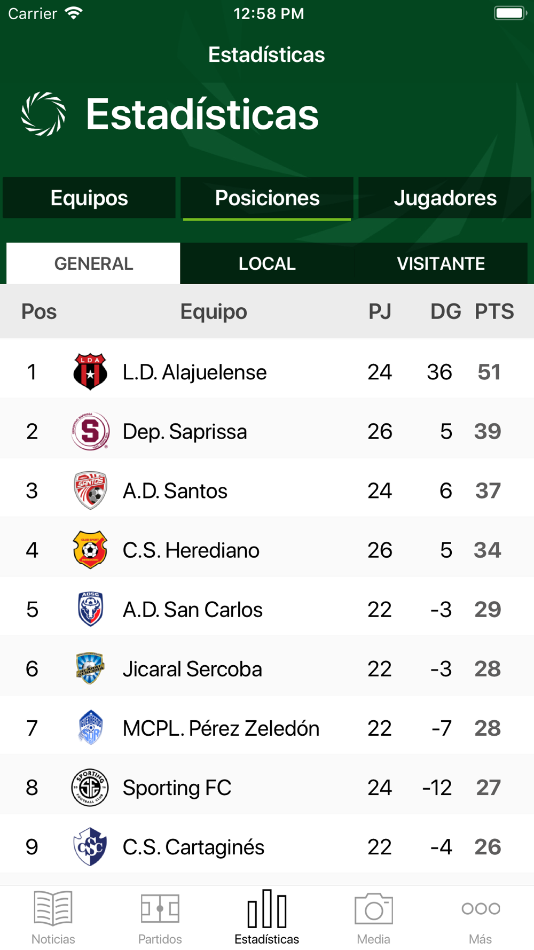
Task: Select the Estadísticas bar chart icon
Action: coord(266,908)
